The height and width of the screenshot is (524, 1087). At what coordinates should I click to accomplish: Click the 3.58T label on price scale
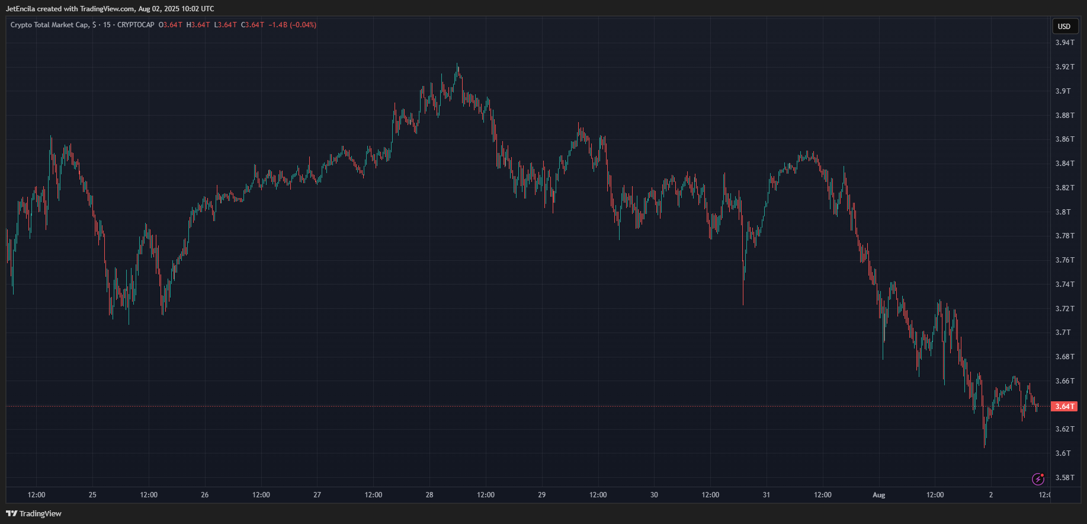(x=1064, y=478)
